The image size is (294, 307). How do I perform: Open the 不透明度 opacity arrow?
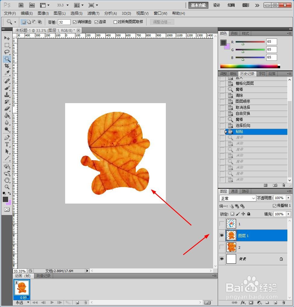click(x=288, y=198)
